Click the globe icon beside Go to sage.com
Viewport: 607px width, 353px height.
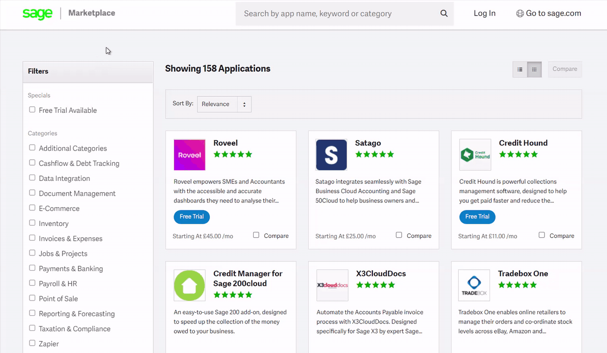[520, 14]
